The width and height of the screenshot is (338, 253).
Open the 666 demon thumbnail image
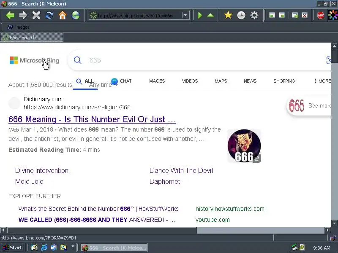(244, 145)
